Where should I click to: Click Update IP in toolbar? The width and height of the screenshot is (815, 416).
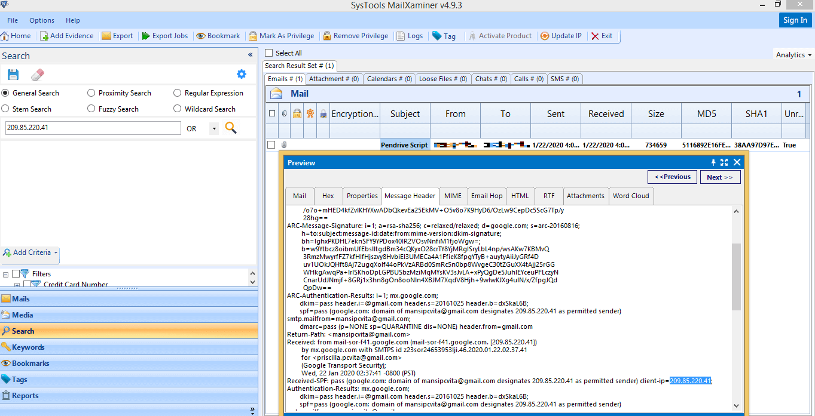pos(561,36)
